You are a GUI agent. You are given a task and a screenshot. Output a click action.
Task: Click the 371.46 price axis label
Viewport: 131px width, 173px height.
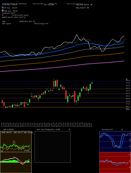128,104
